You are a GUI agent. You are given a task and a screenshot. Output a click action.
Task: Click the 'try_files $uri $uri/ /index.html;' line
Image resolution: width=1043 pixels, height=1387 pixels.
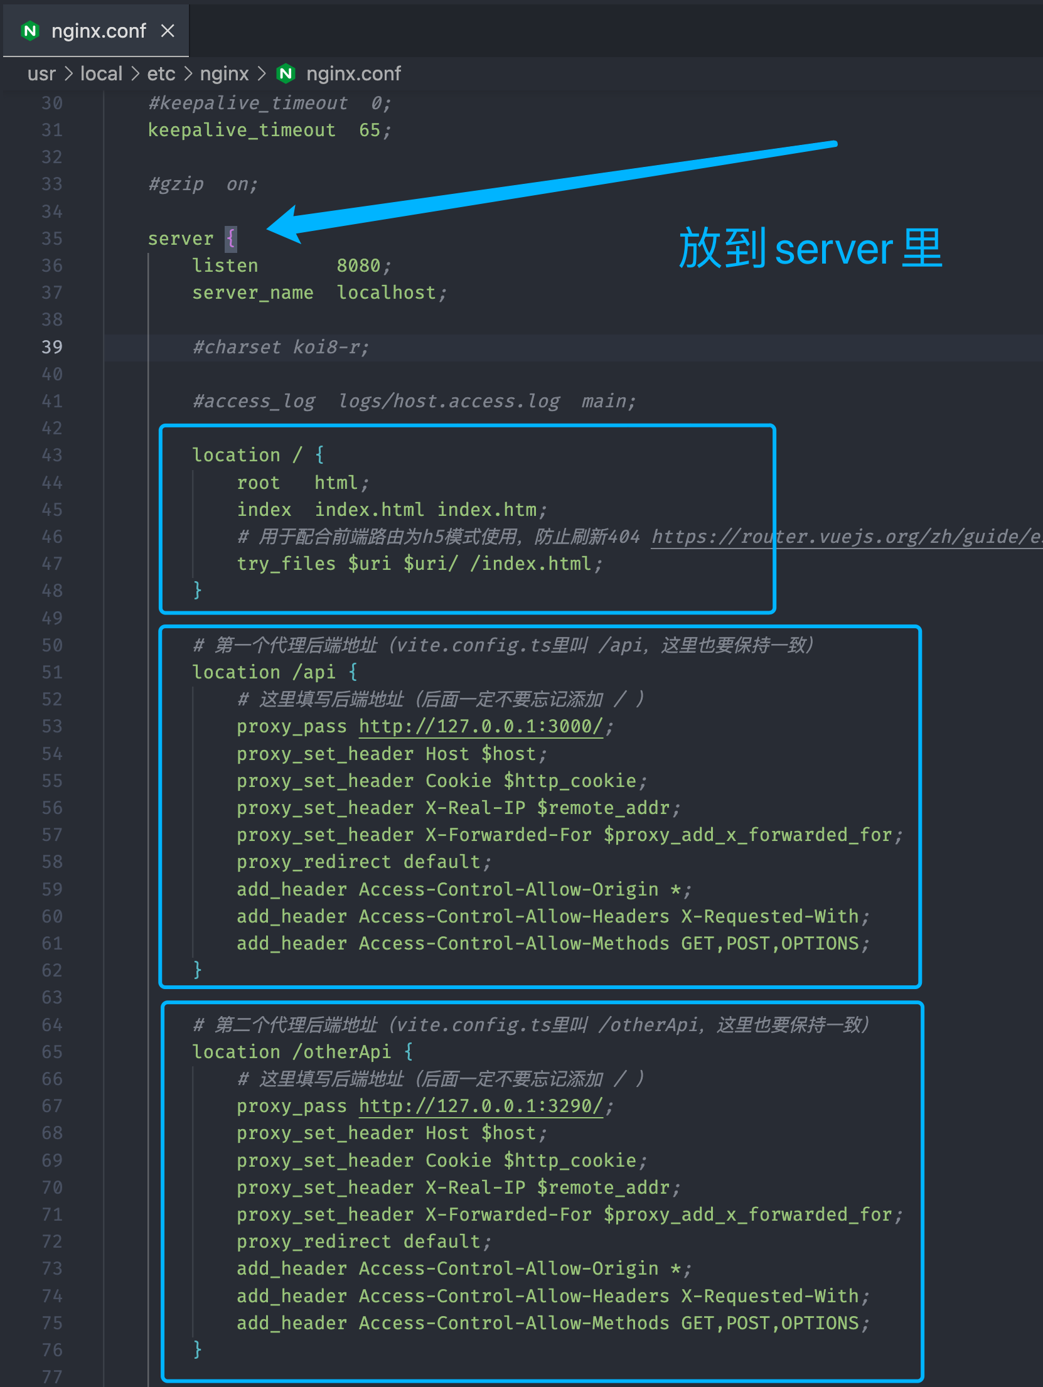(419, 564)
